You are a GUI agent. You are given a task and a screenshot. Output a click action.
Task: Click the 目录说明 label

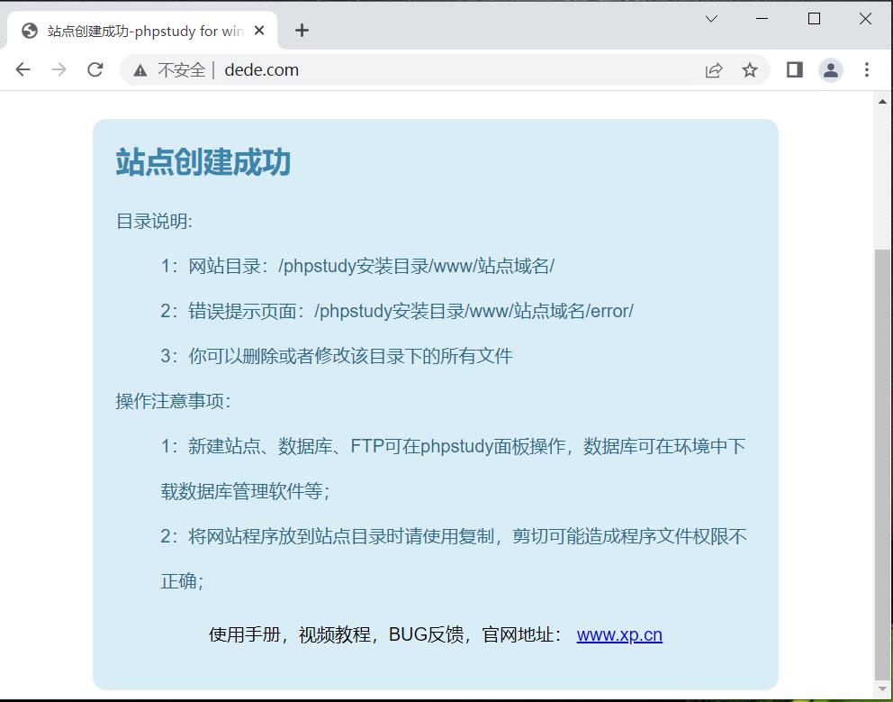154,222
